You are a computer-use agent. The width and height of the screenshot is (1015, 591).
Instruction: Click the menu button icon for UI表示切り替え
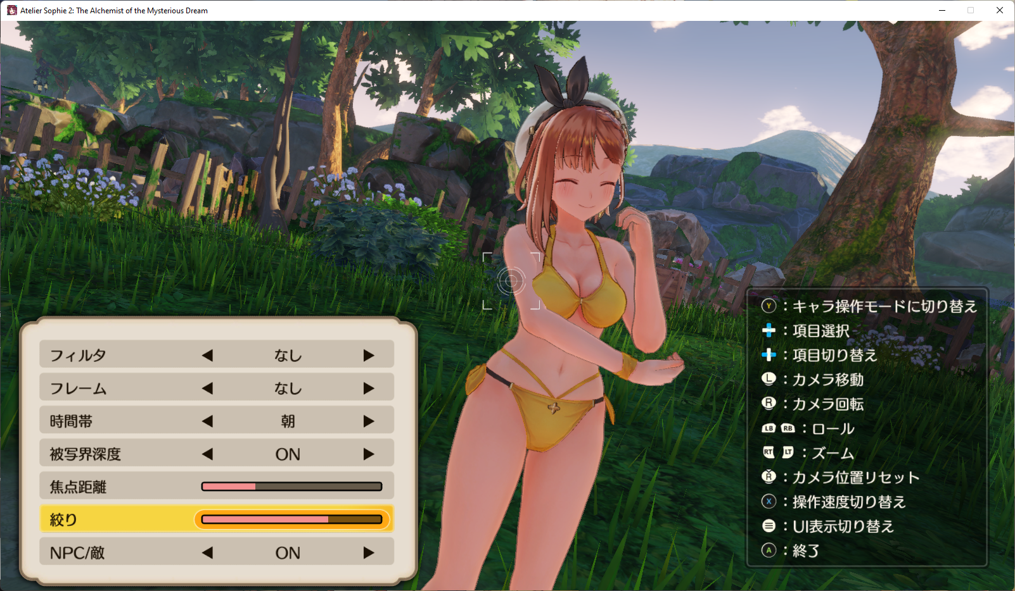(769, 526)
